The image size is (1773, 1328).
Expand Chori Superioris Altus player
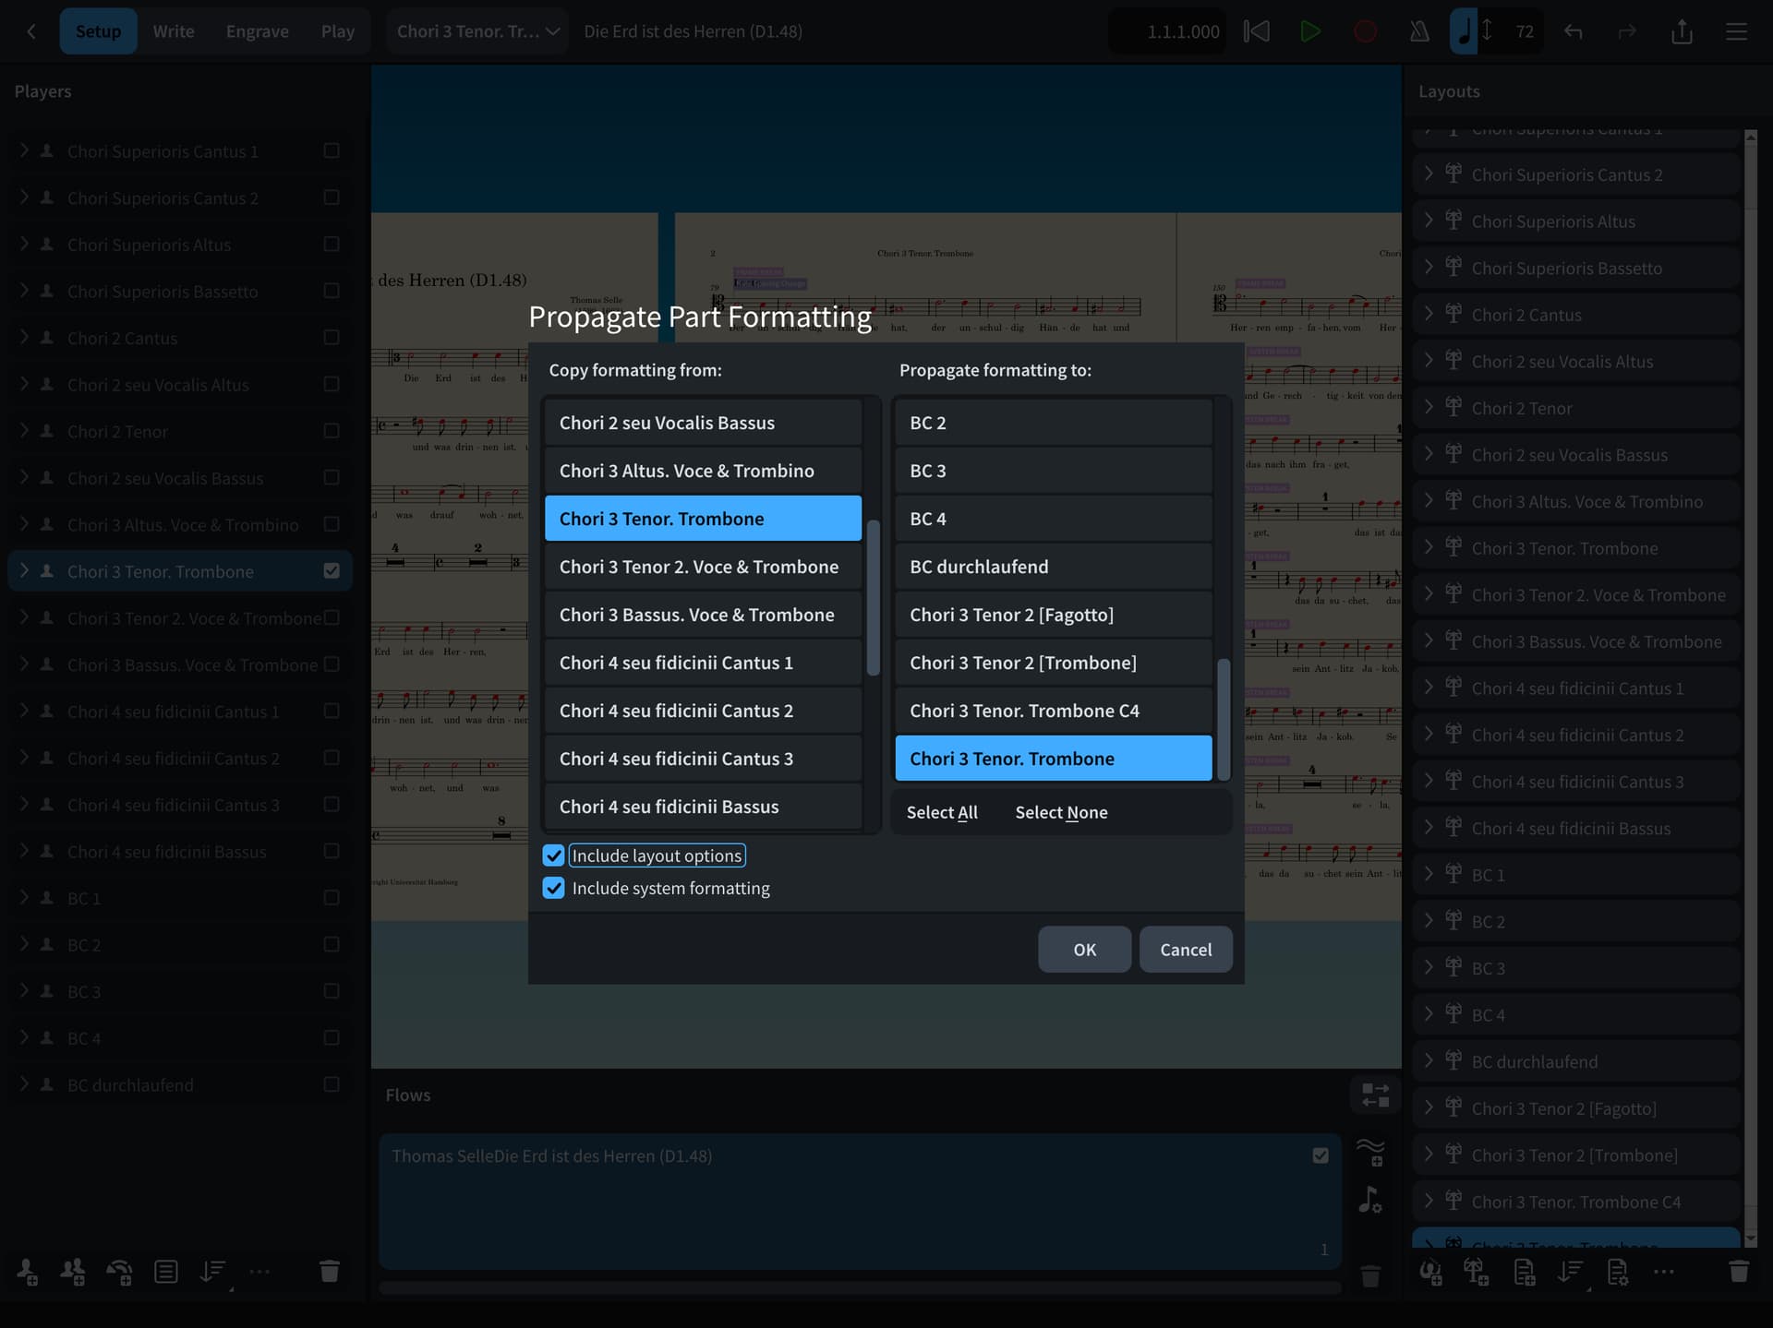point(24,245)
